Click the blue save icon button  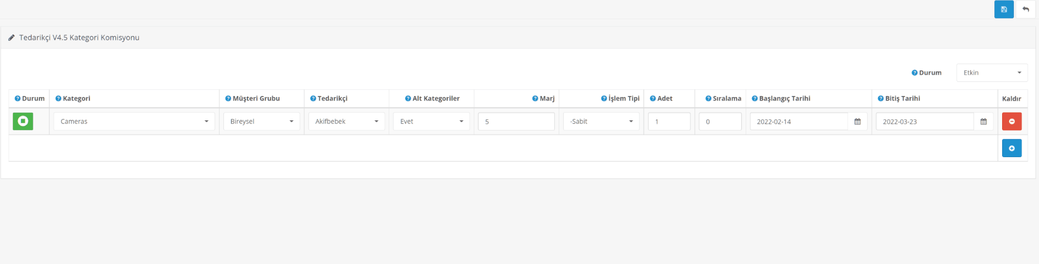pyautogui.click(x=1004, y=9)
